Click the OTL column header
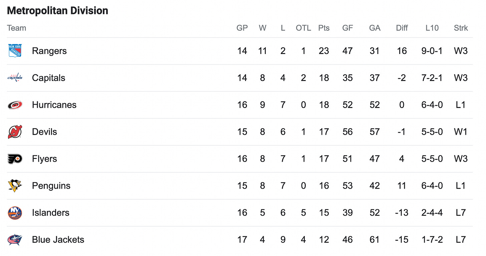 point(303,28)
